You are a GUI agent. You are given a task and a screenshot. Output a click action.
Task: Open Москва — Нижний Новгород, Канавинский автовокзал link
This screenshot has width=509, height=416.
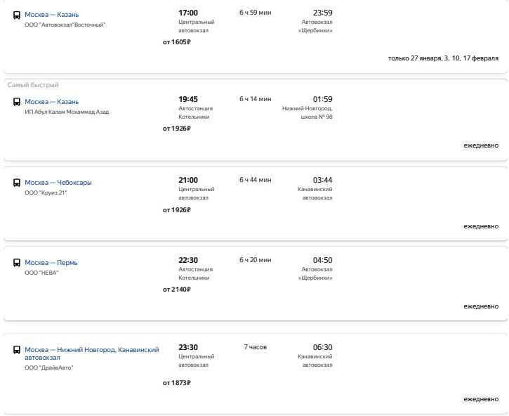click(92, 353)
